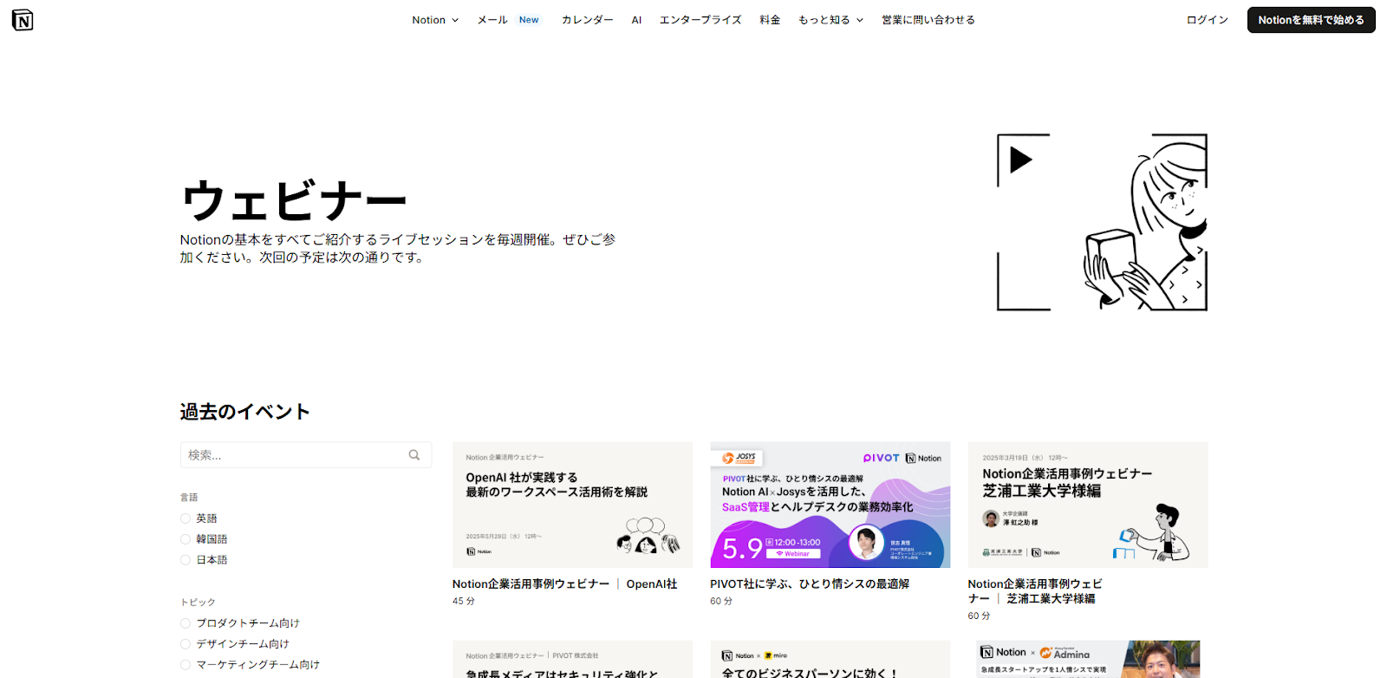Click Notionを無料で始める button
The width and height of the screenshot is (1387, 678).
[1311, 20]
